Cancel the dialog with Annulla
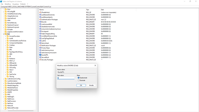199x112 pixels. 91,85
